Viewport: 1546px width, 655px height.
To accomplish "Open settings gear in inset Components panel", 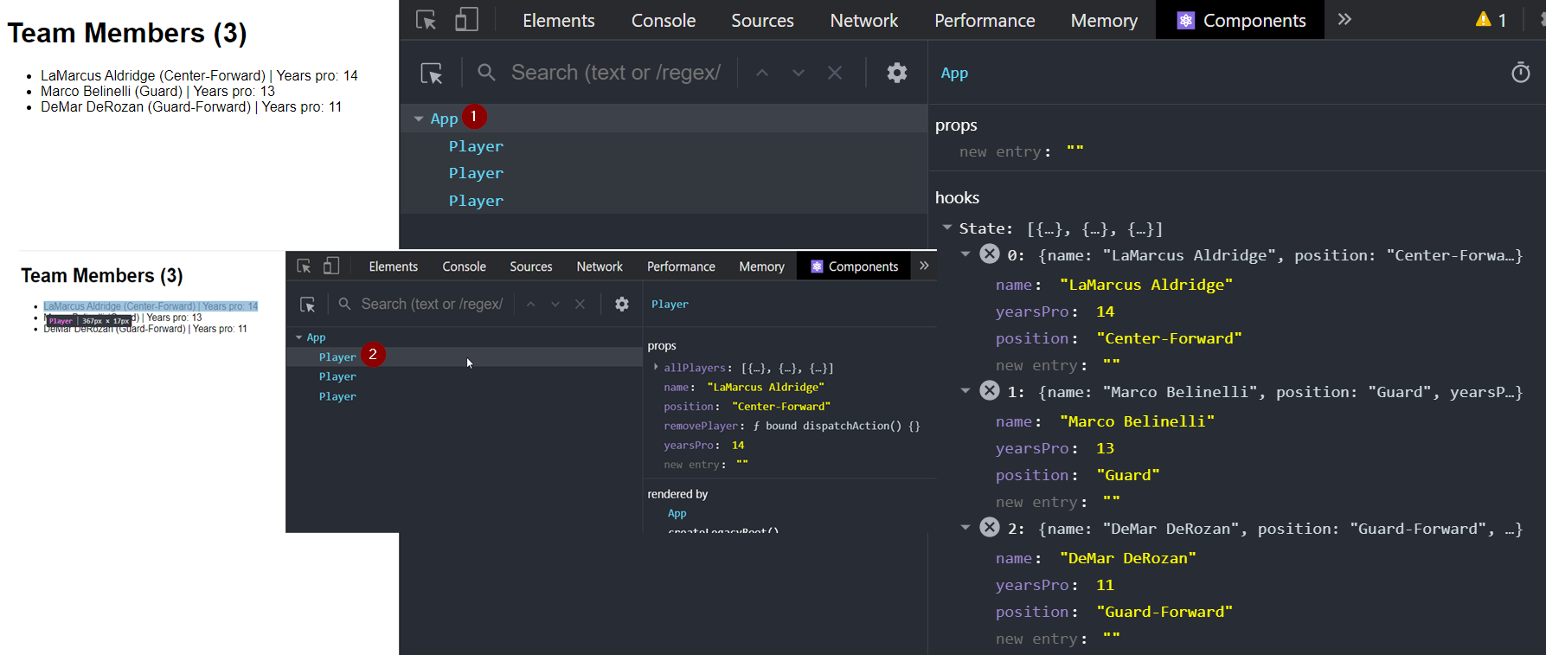I will pos(622,304).
